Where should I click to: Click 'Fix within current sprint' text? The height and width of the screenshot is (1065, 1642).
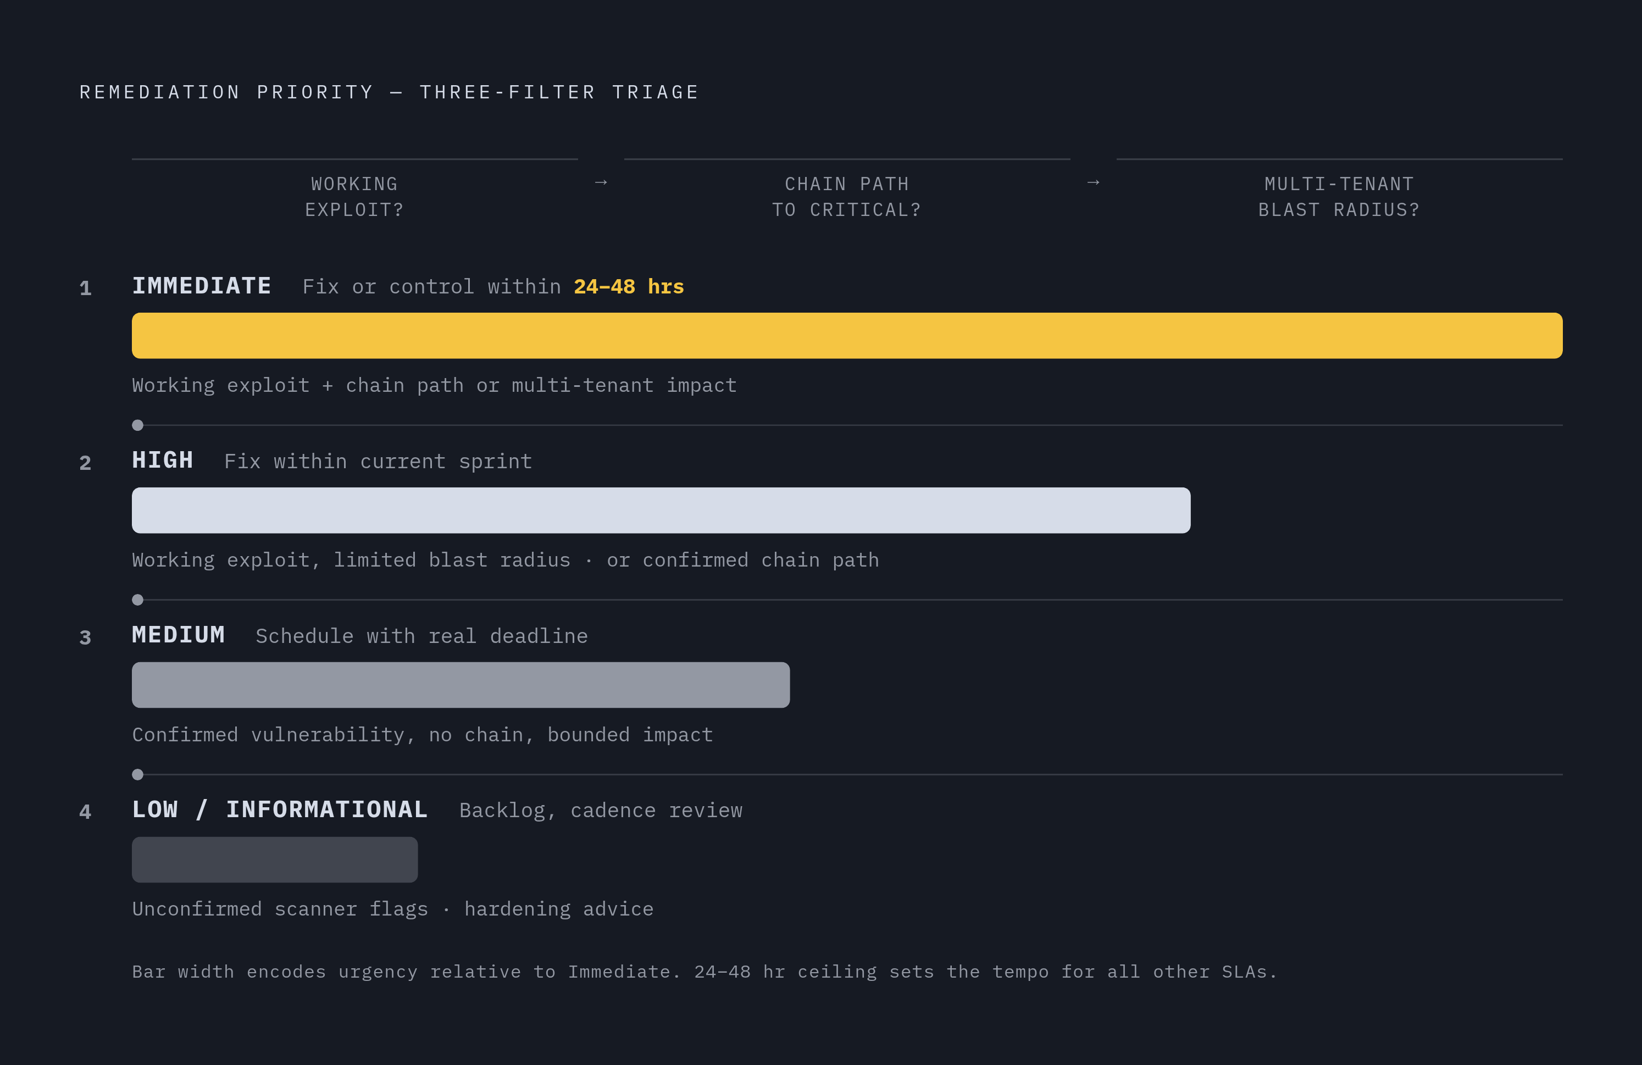378,462
